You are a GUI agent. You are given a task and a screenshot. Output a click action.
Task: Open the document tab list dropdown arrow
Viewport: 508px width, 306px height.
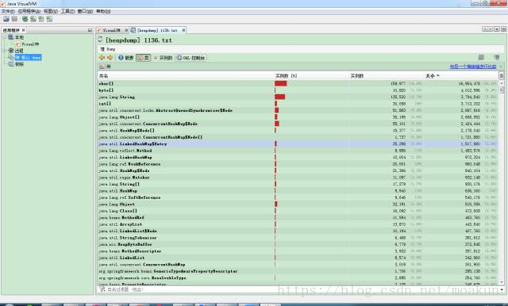[497, 29]
